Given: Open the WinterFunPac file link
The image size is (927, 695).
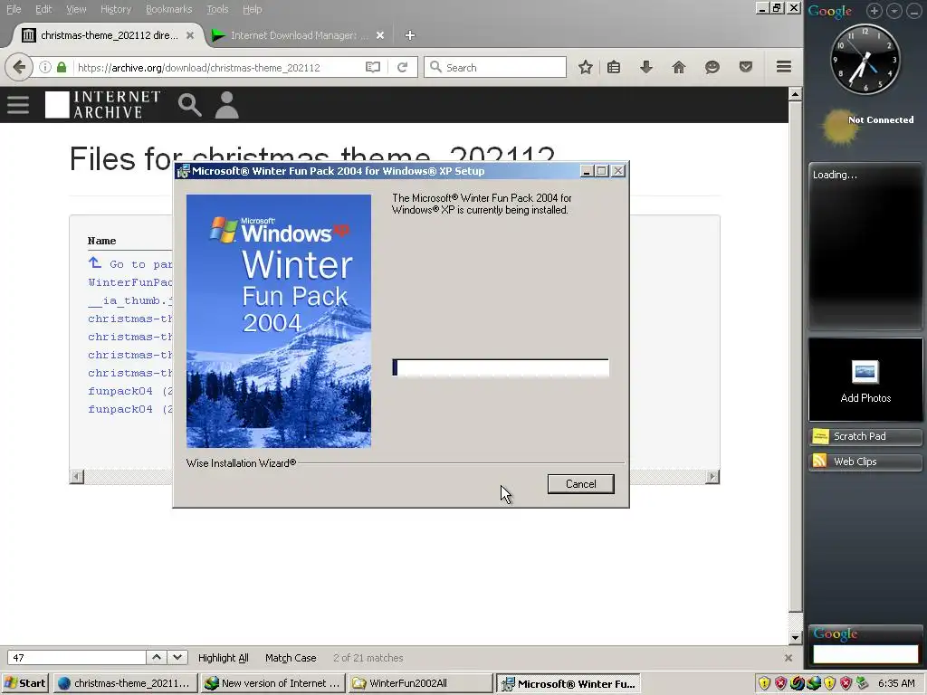Looking at the screenshot, I should [130, 282].
